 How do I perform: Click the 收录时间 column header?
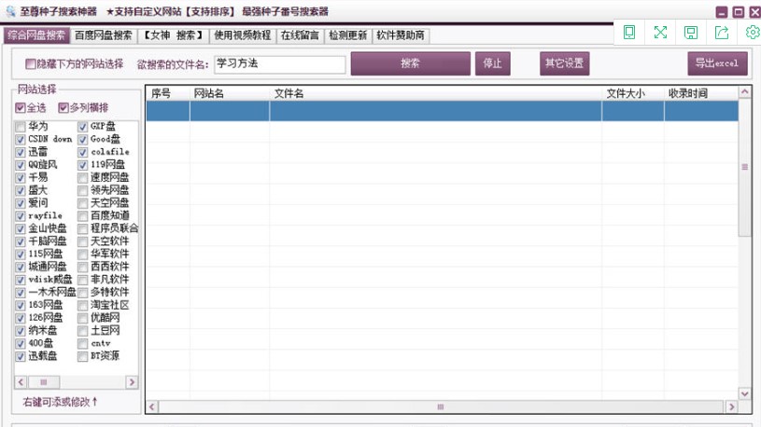701,93
